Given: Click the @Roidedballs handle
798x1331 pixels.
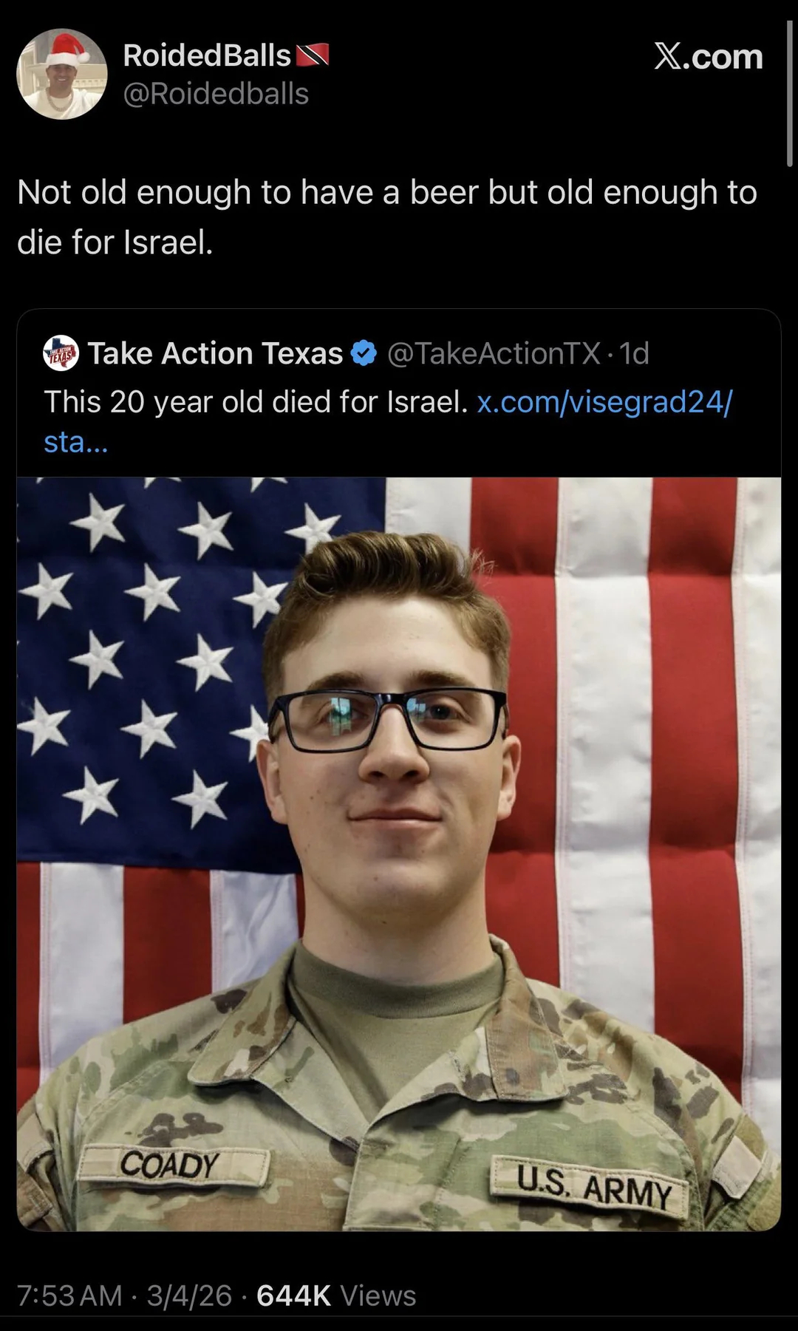Looking at the screenshot, I should click(216, 94).
